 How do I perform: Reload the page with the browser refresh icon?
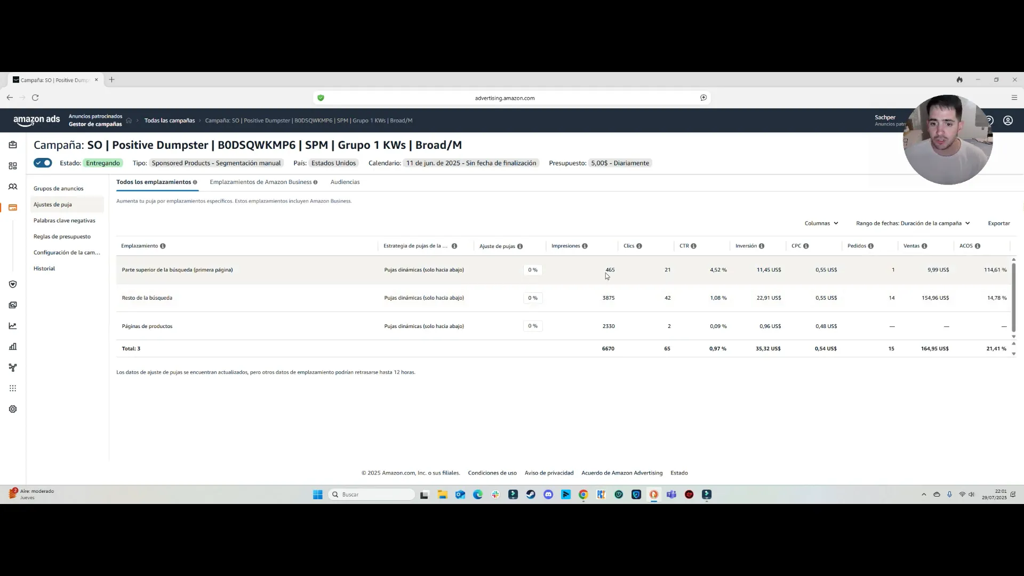click(35, 98)
